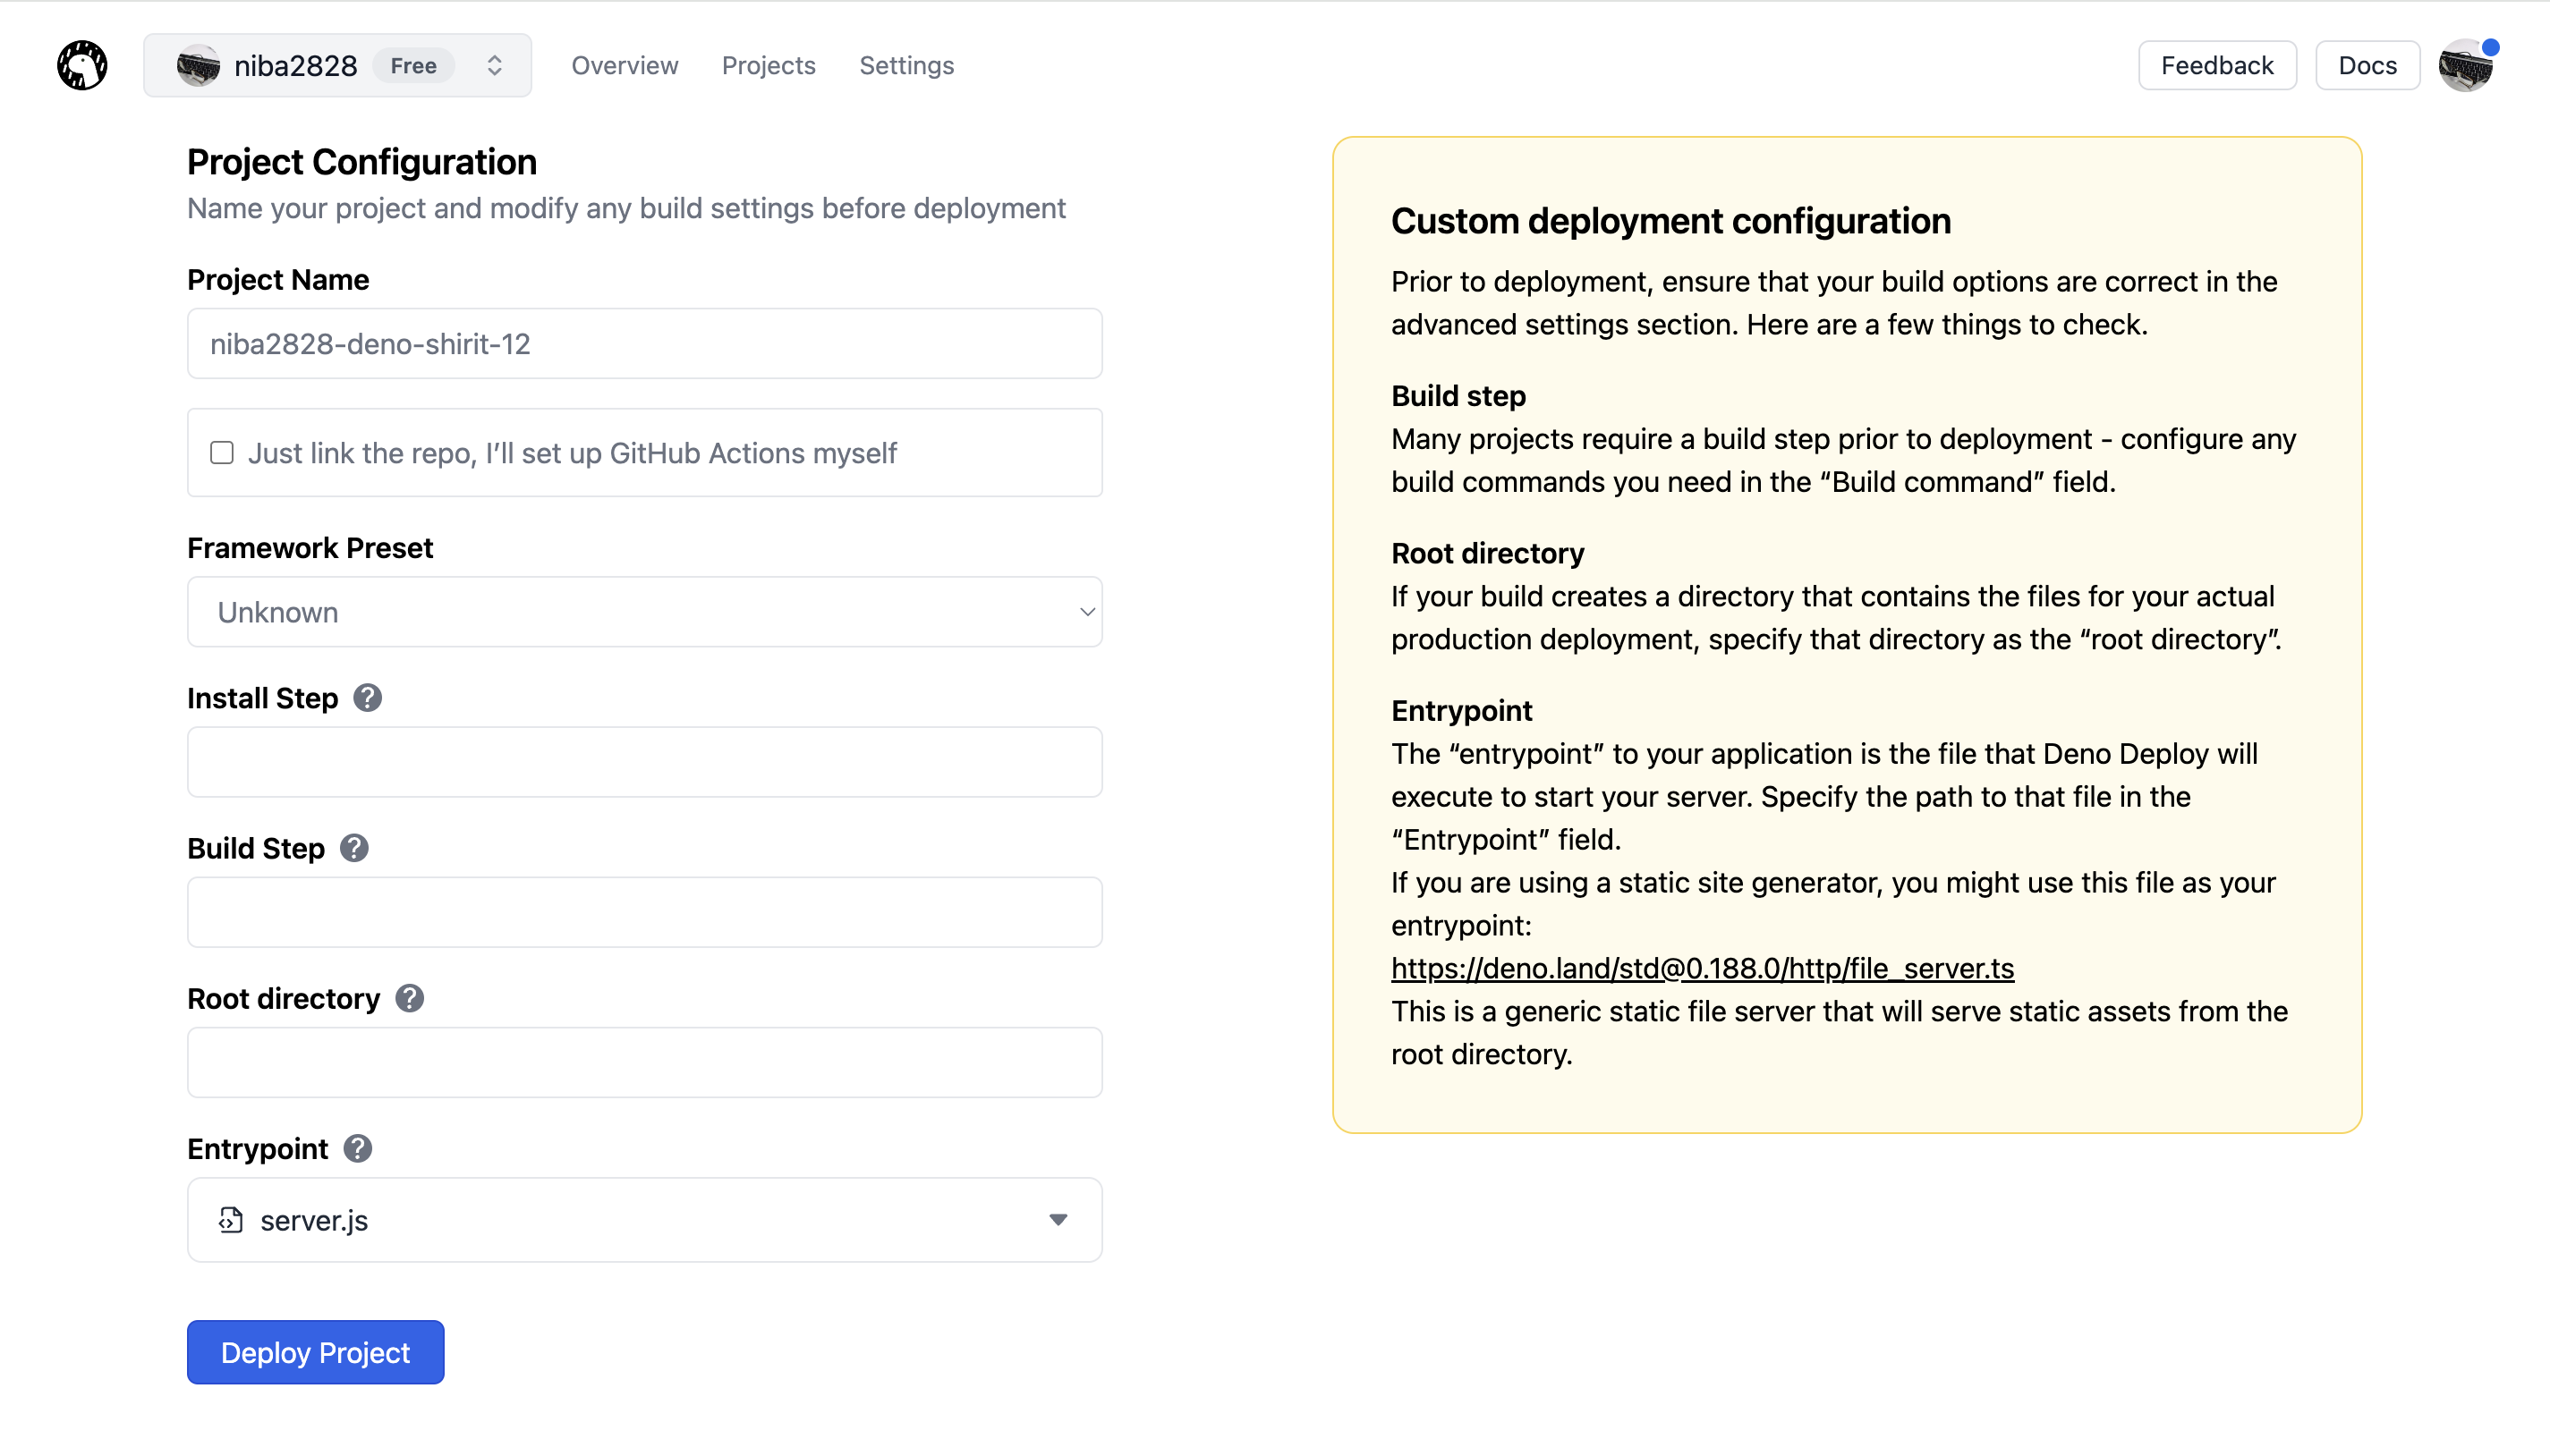Go to the Overview tab
The height and width of the screenshot is (1456, 2550).
(x=625, y=66)
